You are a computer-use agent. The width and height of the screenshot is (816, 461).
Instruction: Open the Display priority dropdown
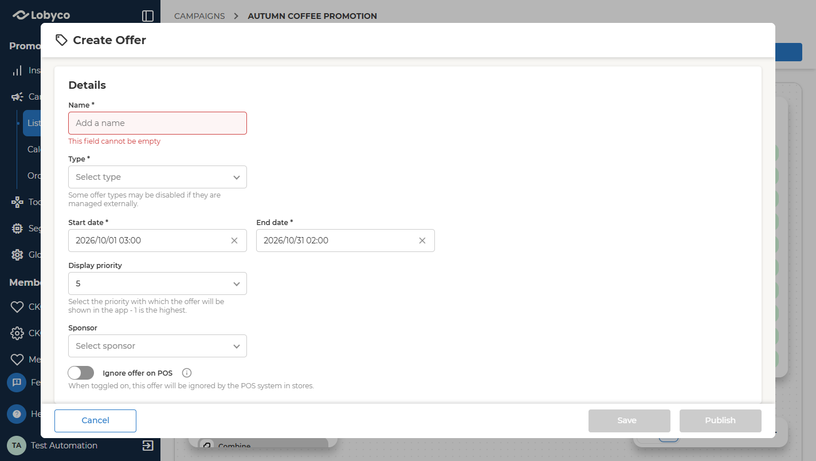point(158,283)
